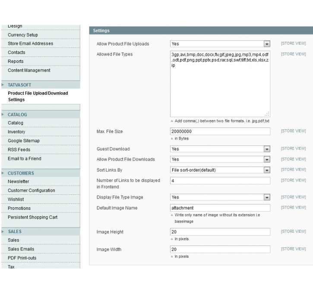Open the Currency Setup section
The width and height of the screenshot is (313, 293).
(x=23, y=35)
